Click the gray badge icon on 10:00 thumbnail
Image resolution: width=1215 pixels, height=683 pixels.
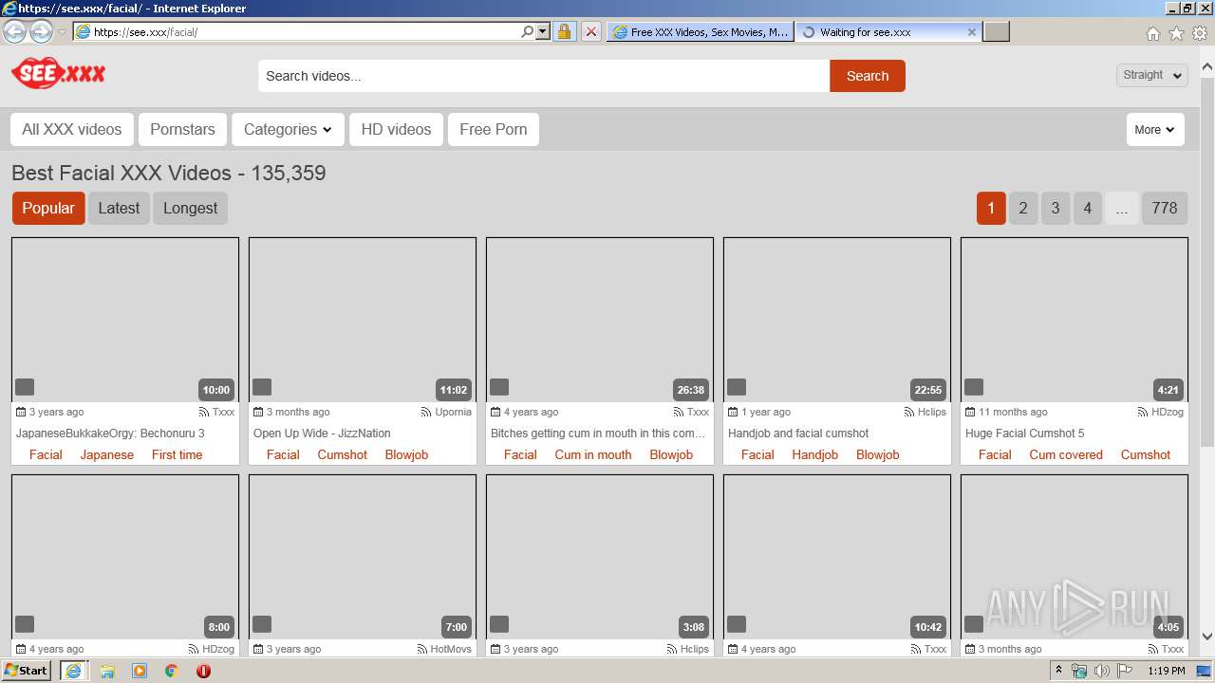(x=25, y=387)
